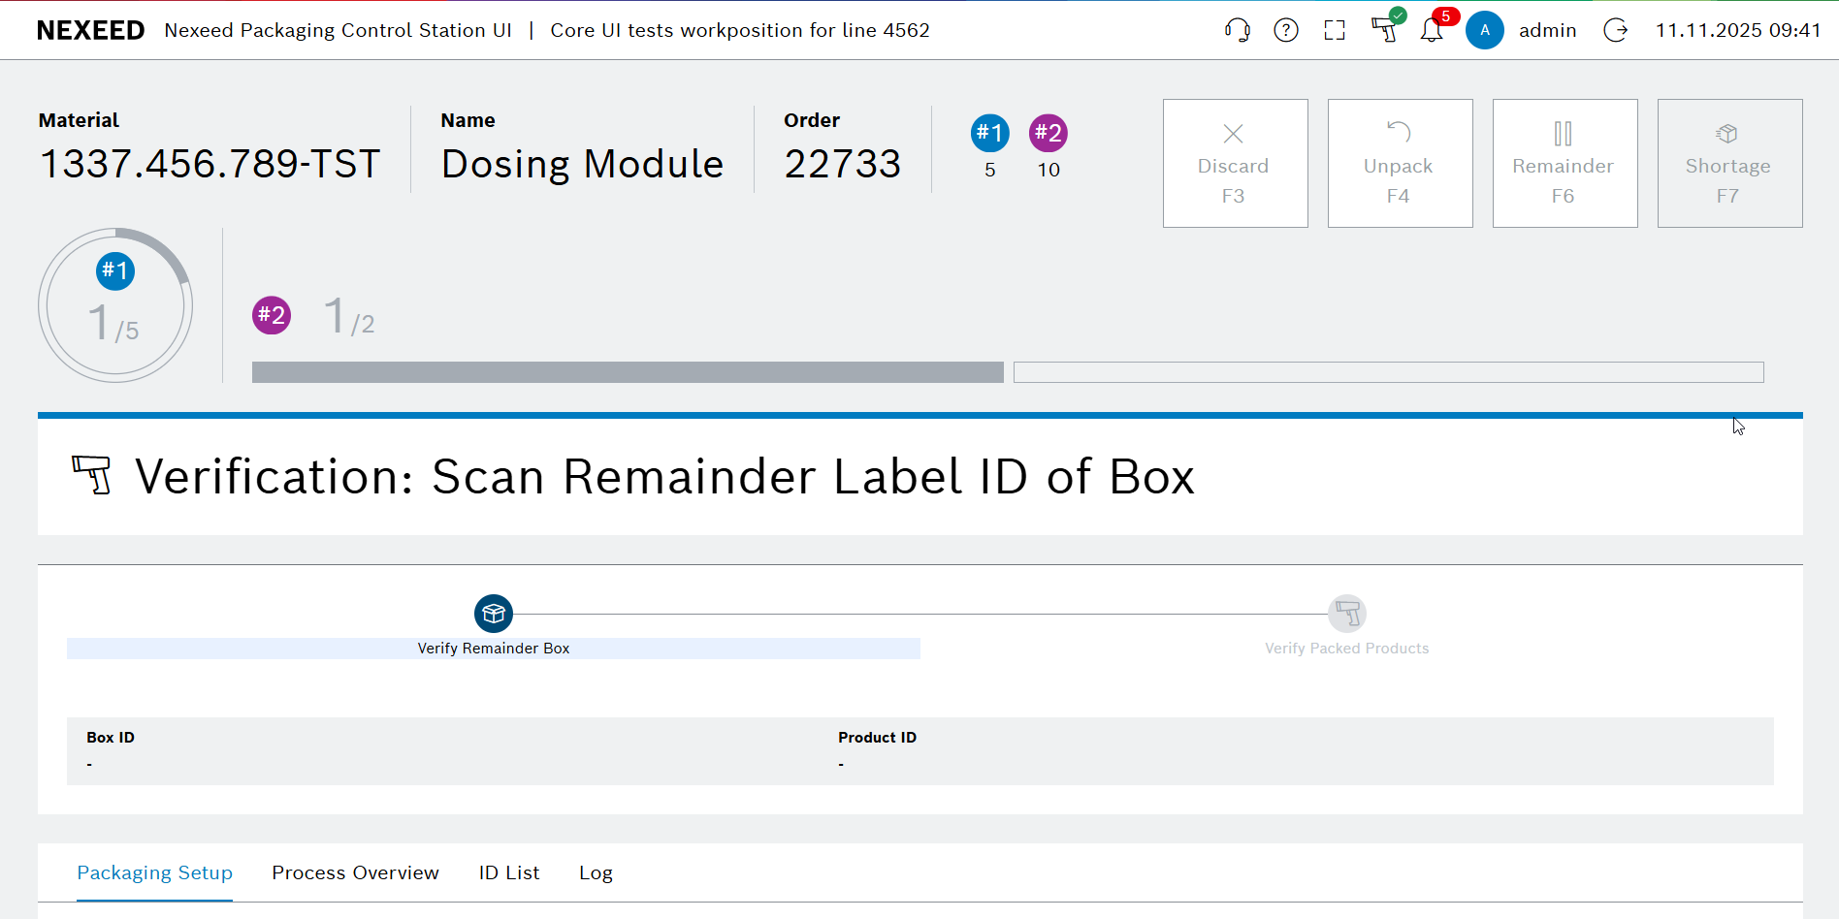Click the scanner status icon in header
Image resolution: width=1839 pixels, height=919 pixels.
pos(1385,30)
